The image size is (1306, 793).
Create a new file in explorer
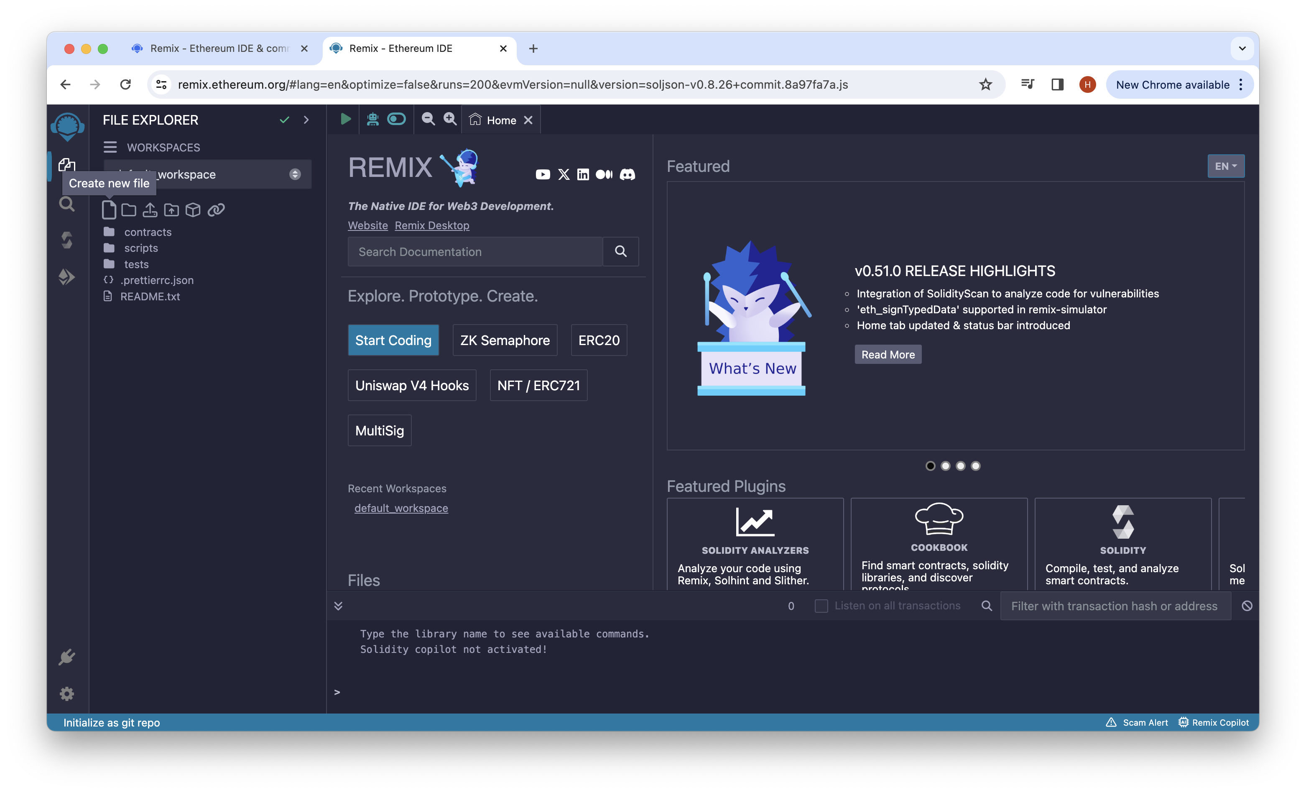(109, 210)
